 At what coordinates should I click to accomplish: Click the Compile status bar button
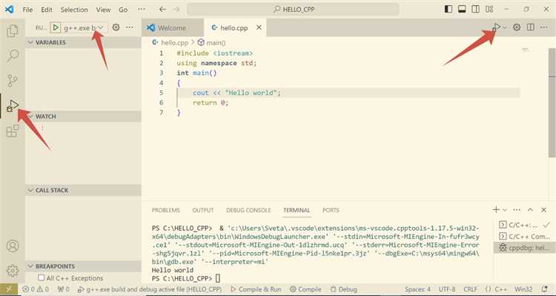tap(305, 289)
